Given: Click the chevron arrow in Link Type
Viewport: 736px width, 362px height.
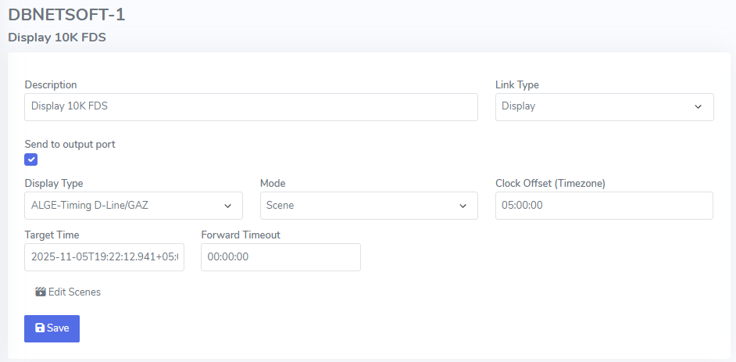Looking at the screenshot, I should pos(698,107).
